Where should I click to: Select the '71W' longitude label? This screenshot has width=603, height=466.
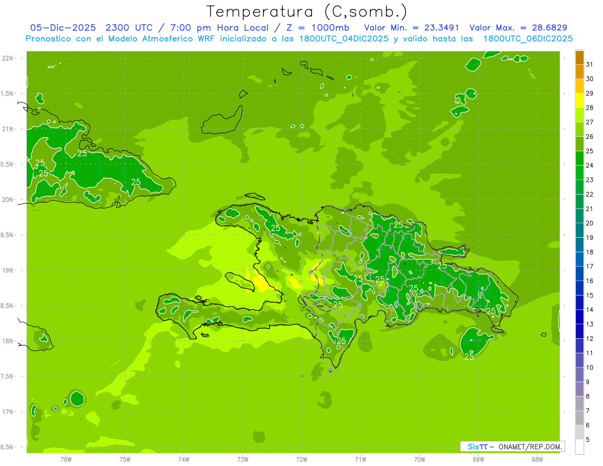(360, 459)
